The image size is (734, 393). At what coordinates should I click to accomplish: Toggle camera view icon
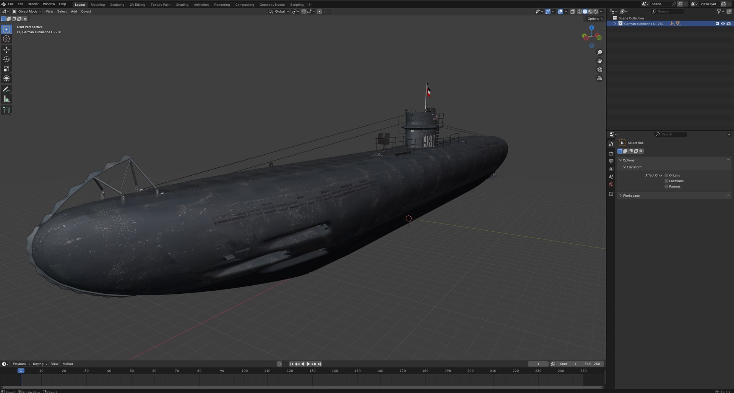coord(599,70)
